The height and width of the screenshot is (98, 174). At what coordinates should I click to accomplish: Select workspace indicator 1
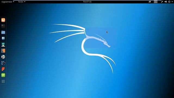156,2
